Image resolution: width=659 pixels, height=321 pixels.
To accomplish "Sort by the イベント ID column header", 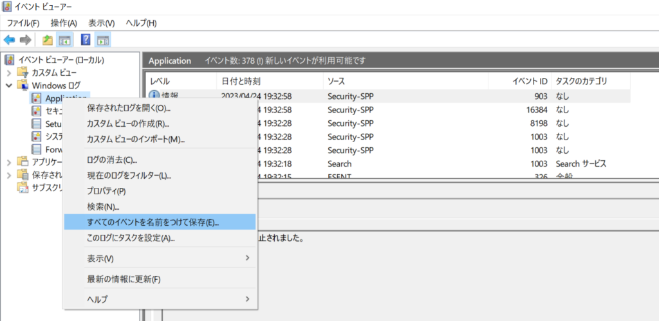I will click(519, 81).
